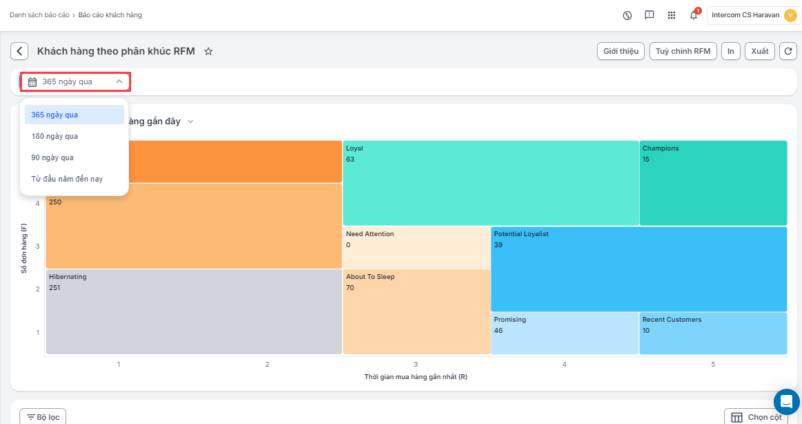Choose Từ đầu năm đến nay
Viewport: 802px width, 424px height.
67,179
